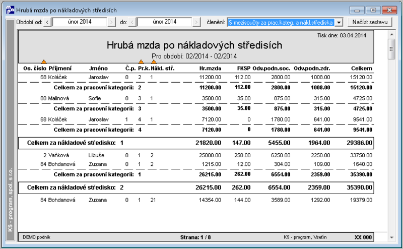
Task: Click the 'Jméno' column header
Action: pyautogui.click(x=98, y=69)
